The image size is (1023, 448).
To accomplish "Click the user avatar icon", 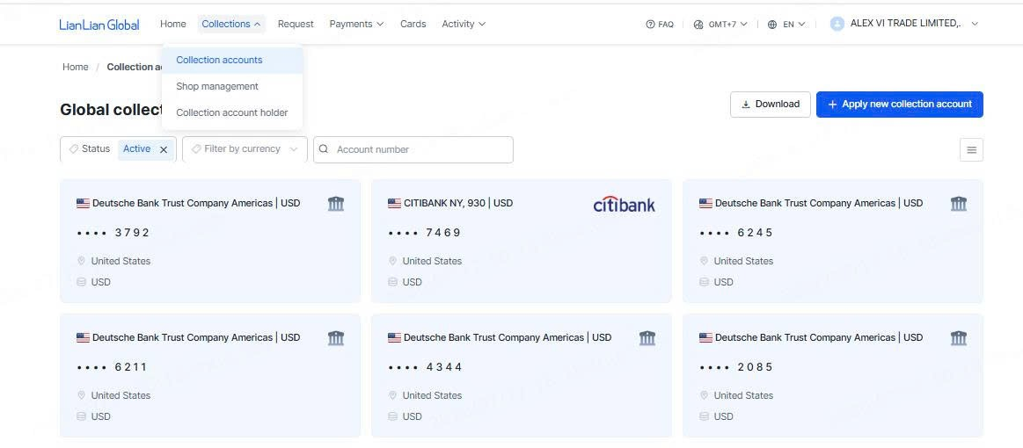I will tap(837, 24).
